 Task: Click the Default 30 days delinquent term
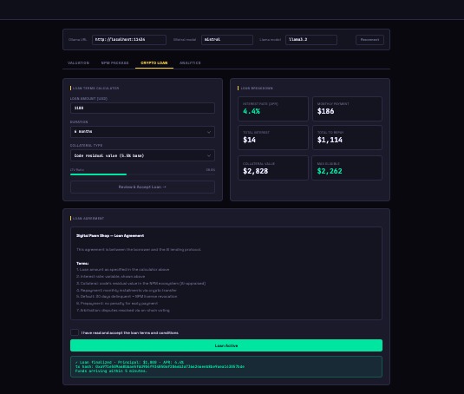pos(127,296)
